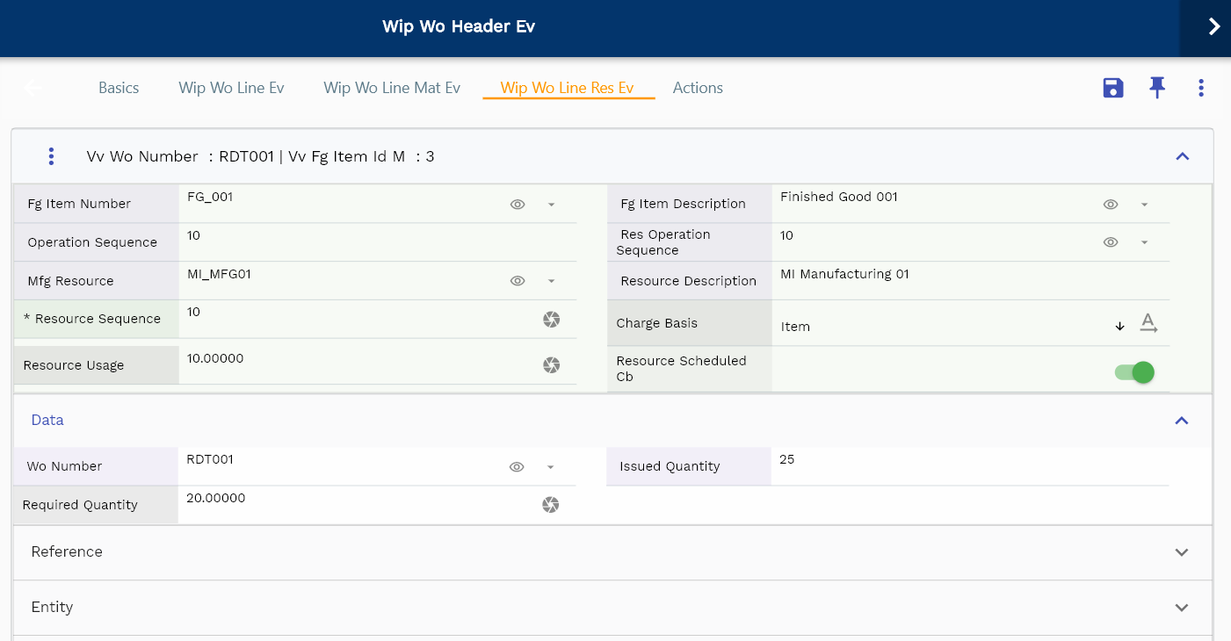
Task: Open the Actions tab
Action: tap(698, 88)
